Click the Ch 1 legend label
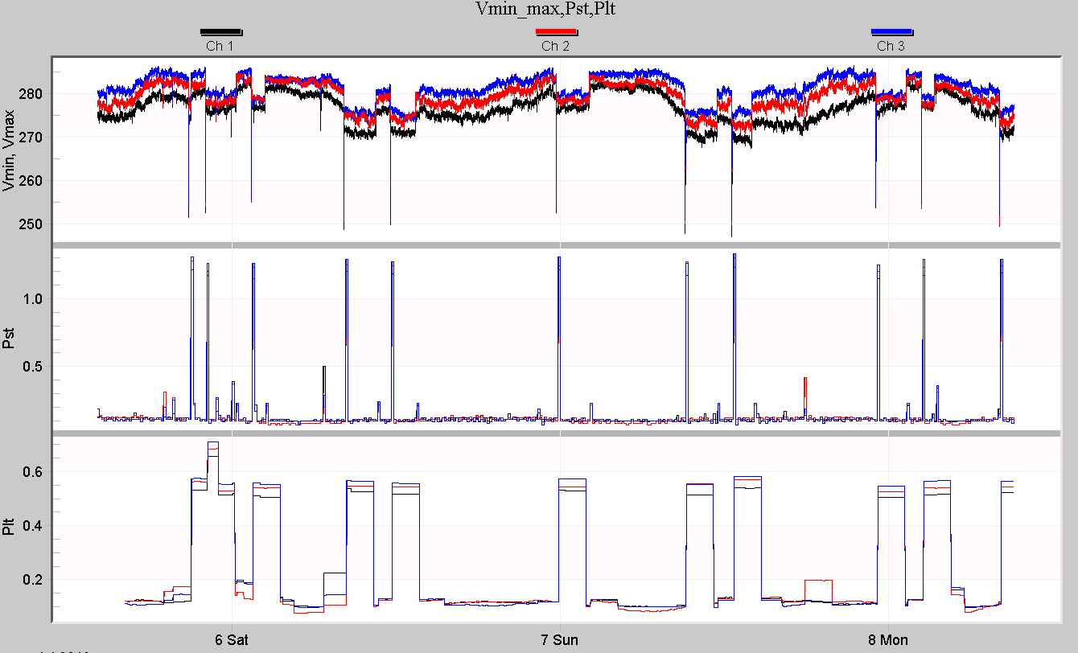The height and width of the screenshot is (653, 1078). (221, 46)
